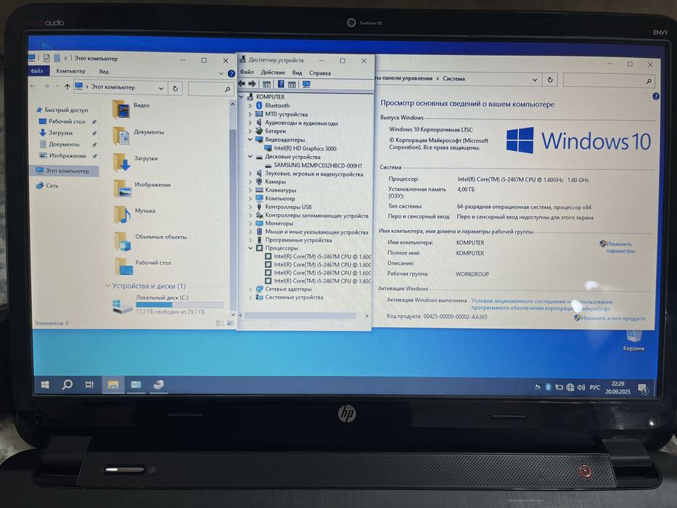Image resolution: width=677 pixels, height=508 pixels.
Task: Open the Документы folder icon
Action: 121,136
